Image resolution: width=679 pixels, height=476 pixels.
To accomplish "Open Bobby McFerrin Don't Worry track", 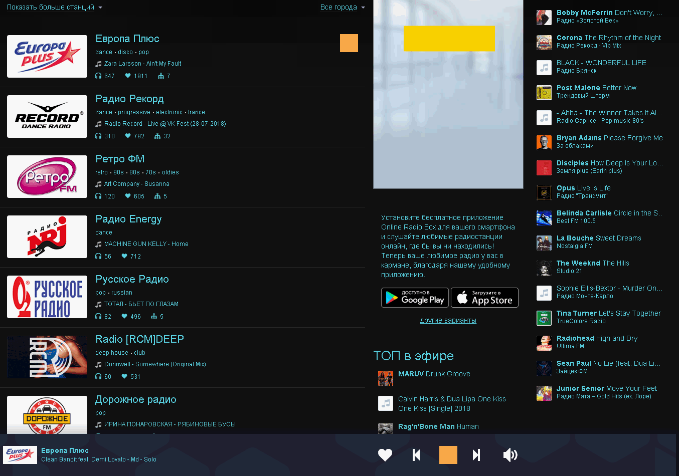I will (609, 13).
